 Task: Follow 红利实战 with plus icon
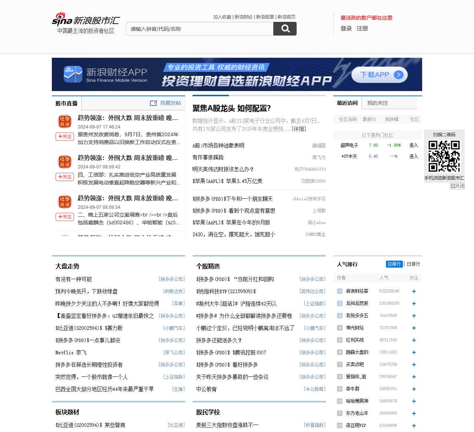[x=414, y=340]
